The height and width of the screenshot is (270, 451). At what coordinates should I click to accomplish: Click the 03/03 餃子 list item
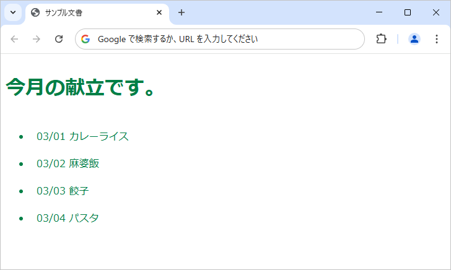pos(63,191)
